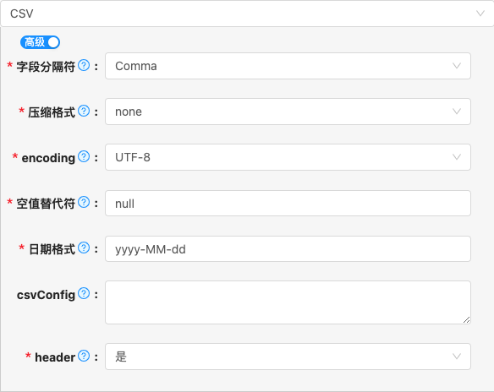494x392 pixels.
Task: Open the header 是 dropdown
Action: (x=288, y=357)
